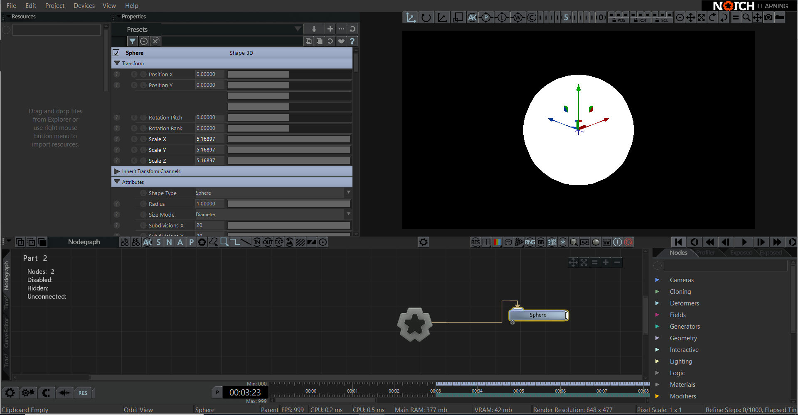Click the Nodes search input field

pos(725,266)
